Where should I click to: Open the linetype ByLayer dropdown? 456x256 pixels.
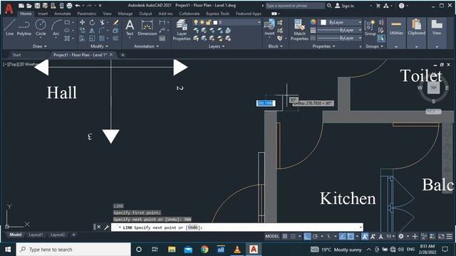point(340,38)
